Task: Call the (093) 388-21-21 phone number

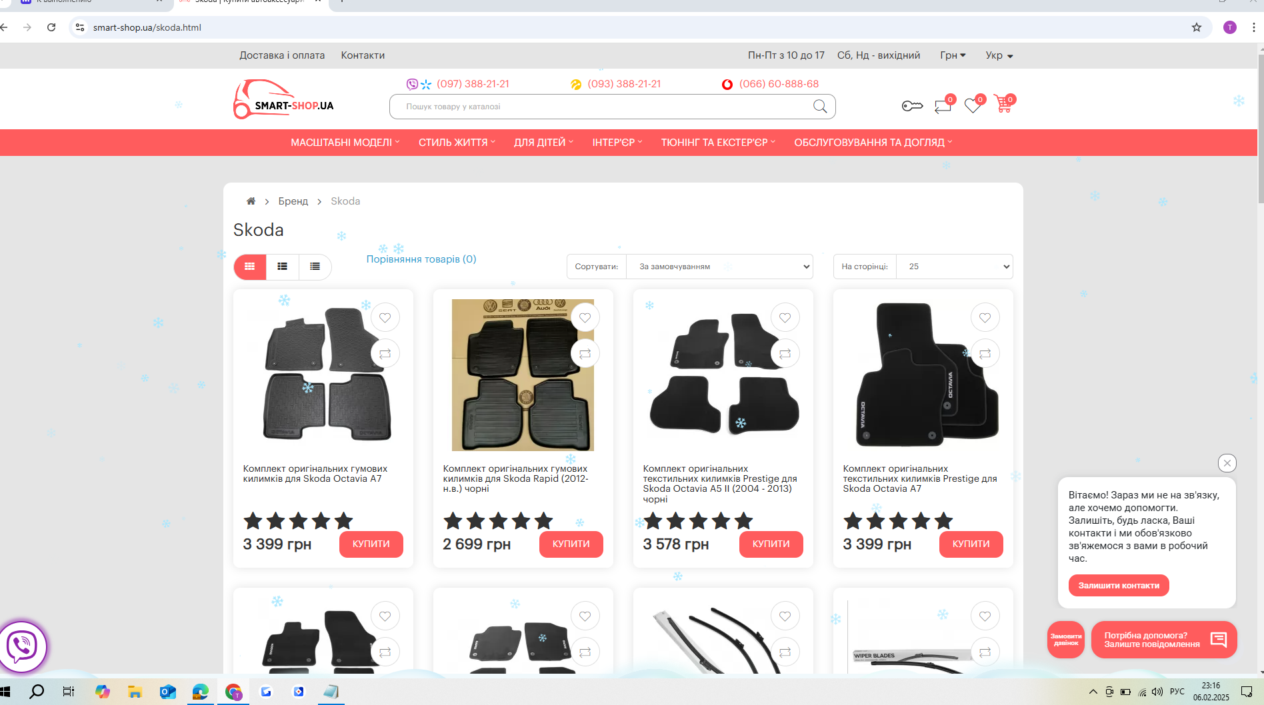Action: [x=624, y=84]
